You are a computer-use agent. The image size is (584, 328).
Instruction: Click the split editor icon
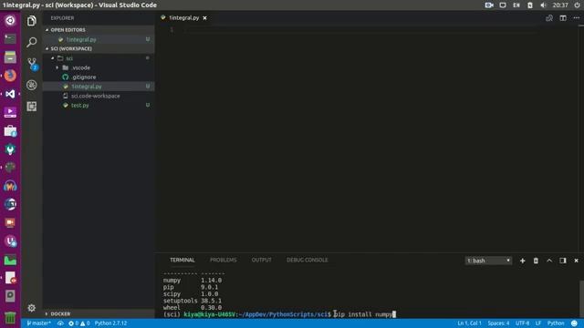pos(563,18)
